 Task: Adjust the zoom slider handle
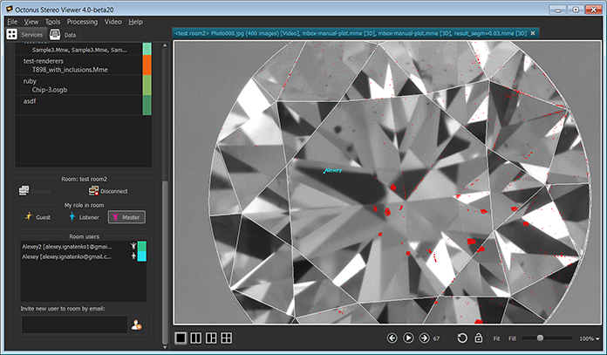542,338
